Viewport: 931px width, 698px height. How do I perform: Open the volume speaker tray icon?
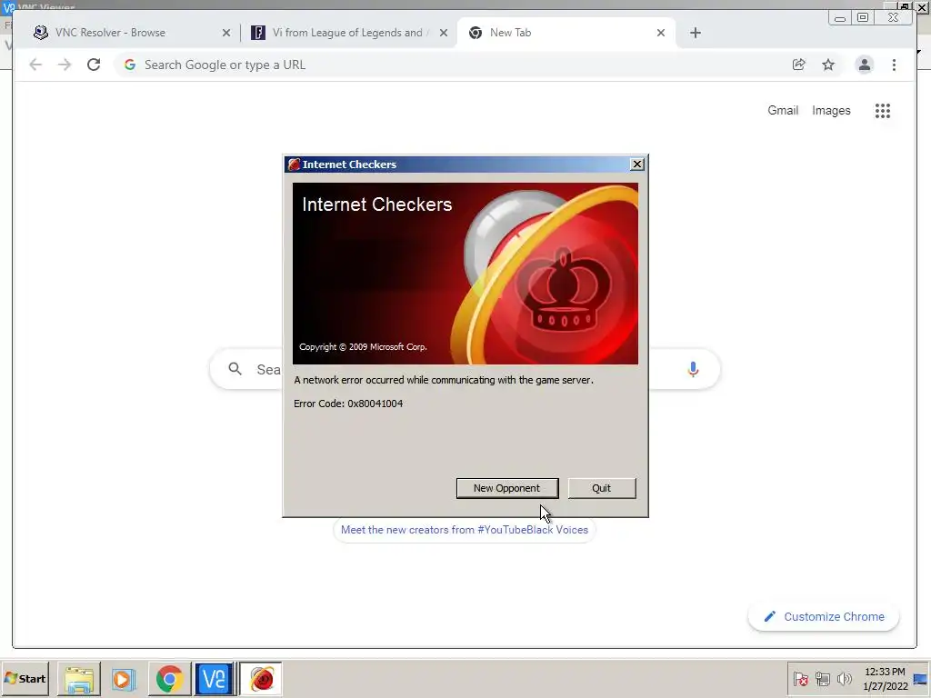(844, 679)
